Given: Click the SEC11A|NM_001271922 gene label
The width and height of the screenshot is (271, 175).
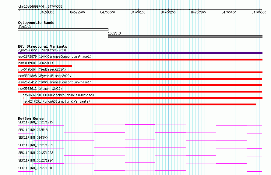Looking at the screenshot, I should point(36,153).
